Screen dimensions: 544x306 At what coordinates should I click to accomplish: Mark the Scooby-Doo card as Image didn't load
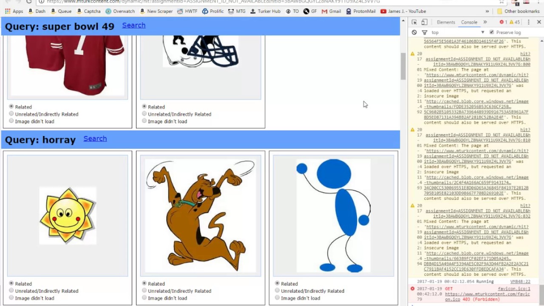(144, 298)
